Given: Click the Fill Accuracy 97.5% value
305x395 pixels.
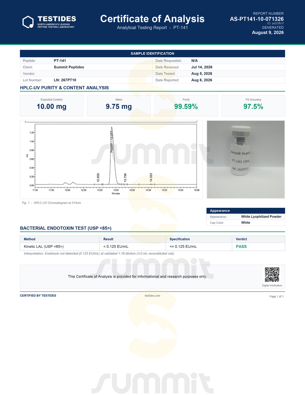Looking at the screenshot, I should pyautogui.click(x=253, y=107).
